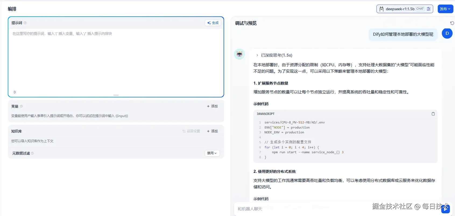This screenshot has height=216, width=455.
Task: Add a knowledge base with 添加
Action: (x=212, y=131)
